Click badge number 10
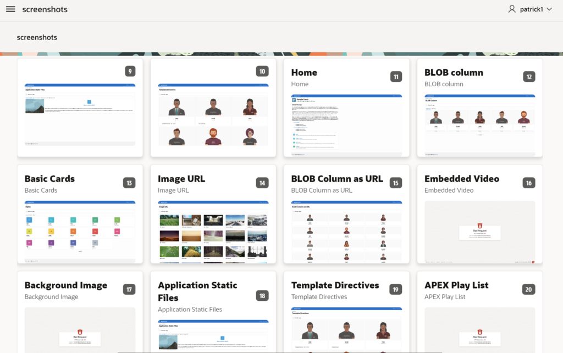 click(262, 71)
